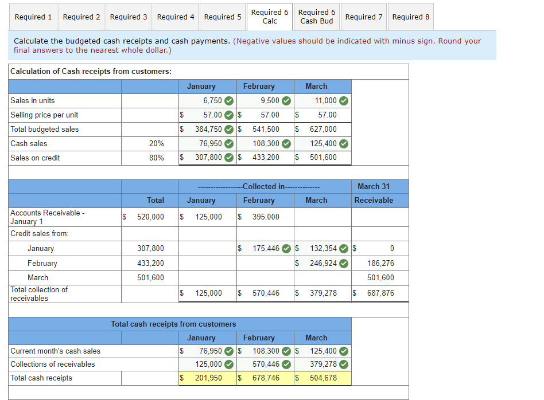Image resolution: width=544 pixels, height=400 pixels.
Task: Edit January cash sales field in top table
Action: pyautogui.click(x=208, y=143)
